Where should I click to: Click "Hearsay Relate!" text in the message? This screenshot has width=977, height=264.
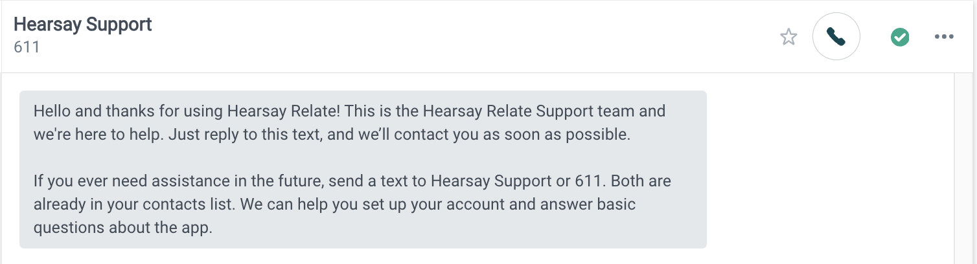point(284,111)
